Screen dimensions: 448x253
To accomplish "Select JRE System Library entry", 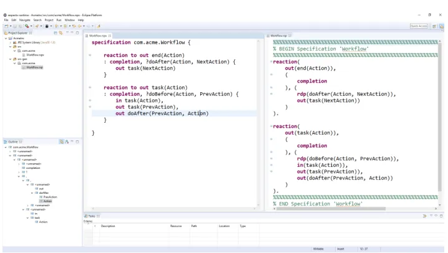I will point(34,42).
